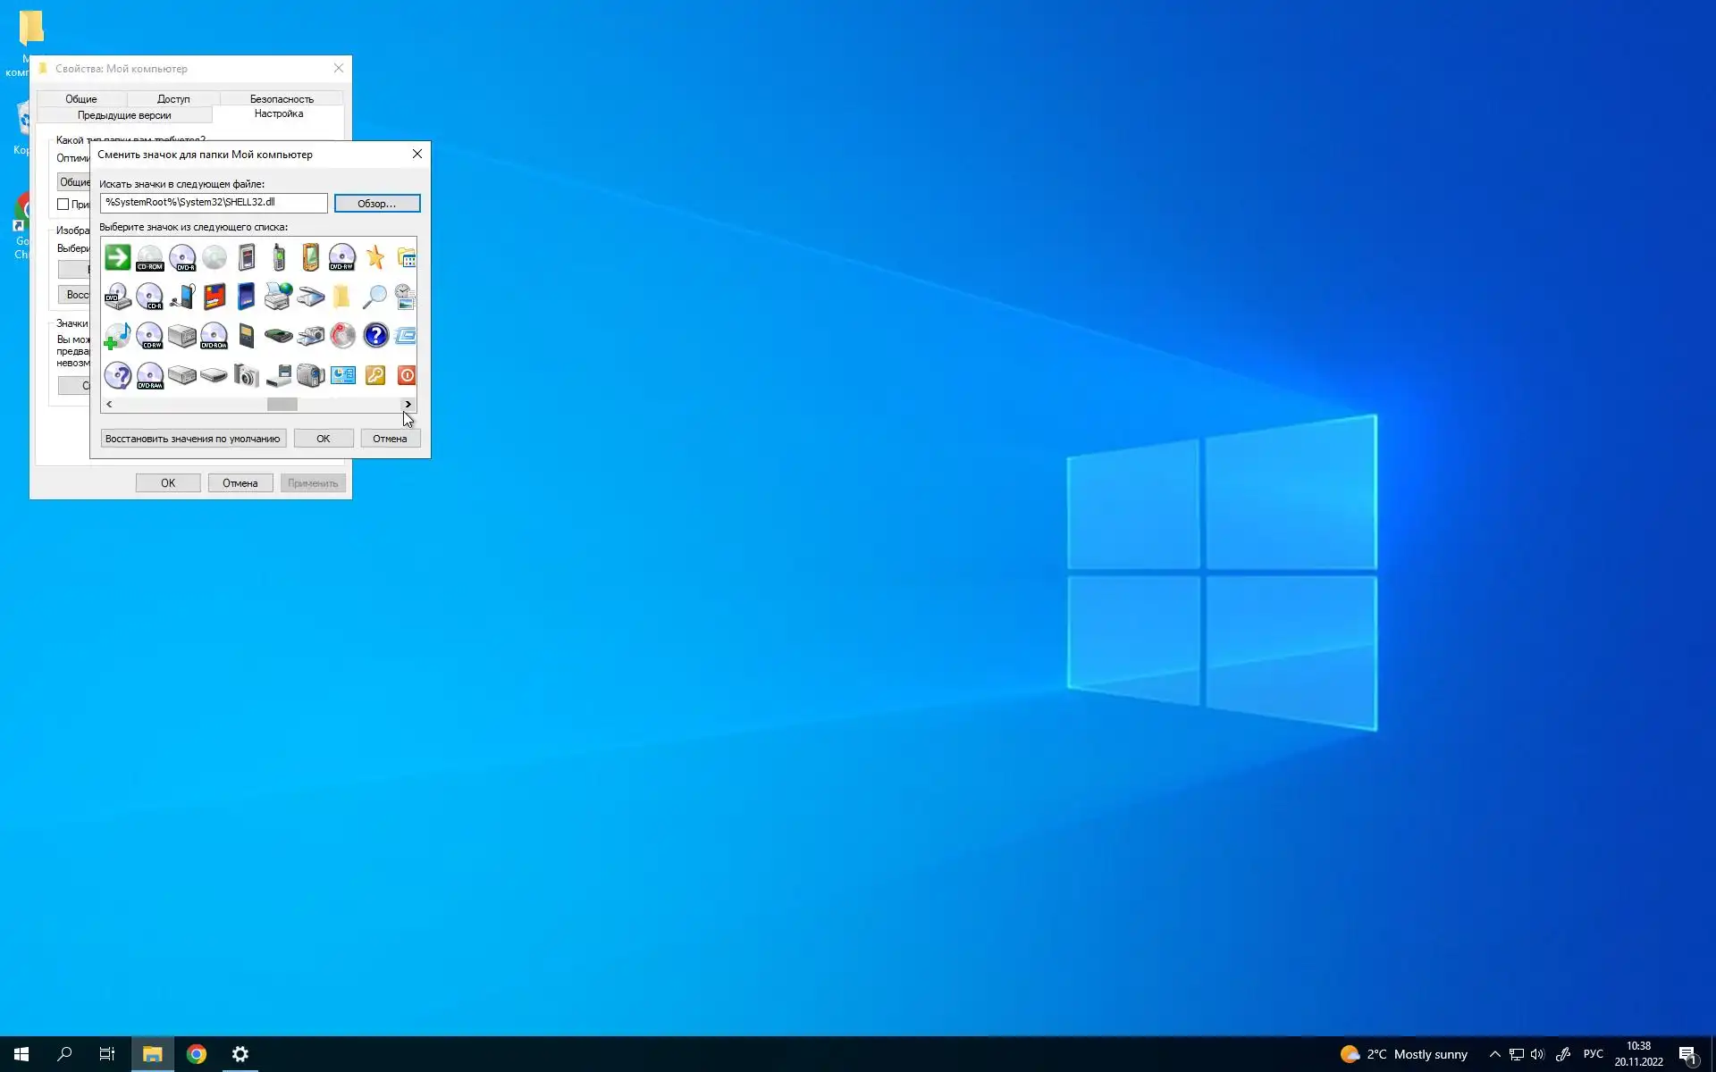Select the DVD-RAM disc icon
The height and width of the screenshot is (1072, 1716).
click(150, 375)
